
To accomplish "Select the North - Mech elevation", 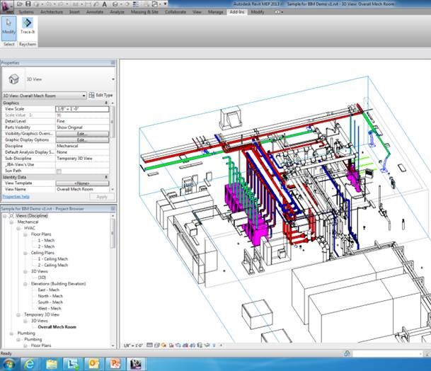I will click(x=50, y=296).
